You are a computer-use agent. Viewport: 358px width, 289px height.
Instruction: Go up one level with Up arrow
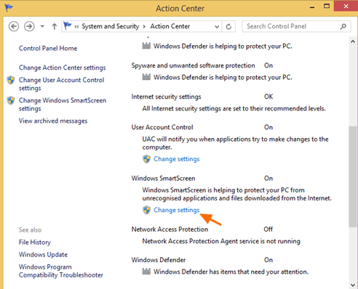[x=55, y=26]
